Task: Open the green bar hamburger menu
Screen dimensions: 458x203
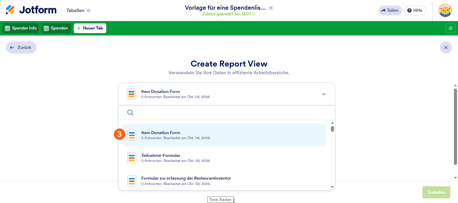Action: pyautogui.click(x=451, y=28)
